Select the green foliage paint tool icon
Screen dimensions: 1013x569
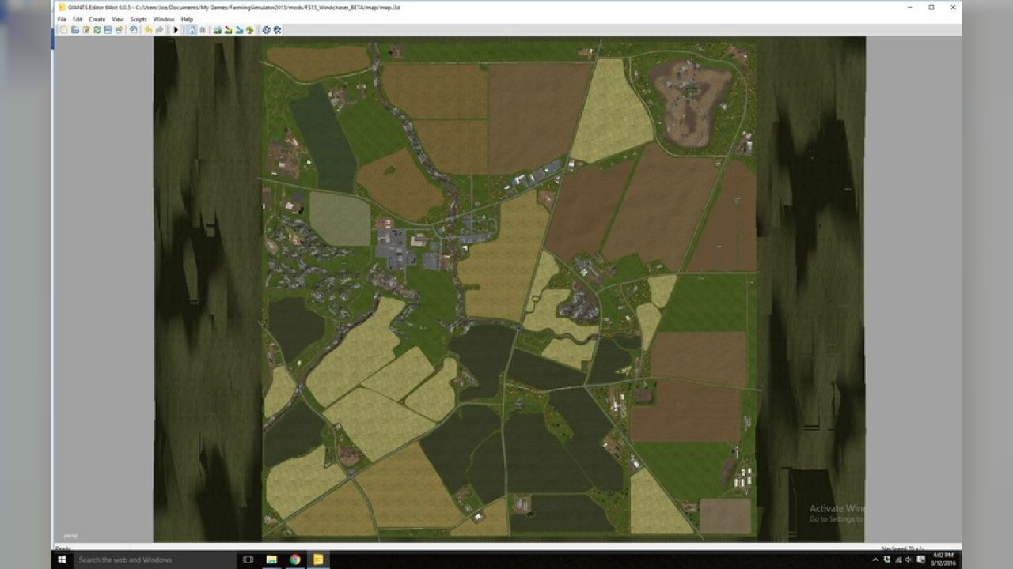(x=249, y=30)
